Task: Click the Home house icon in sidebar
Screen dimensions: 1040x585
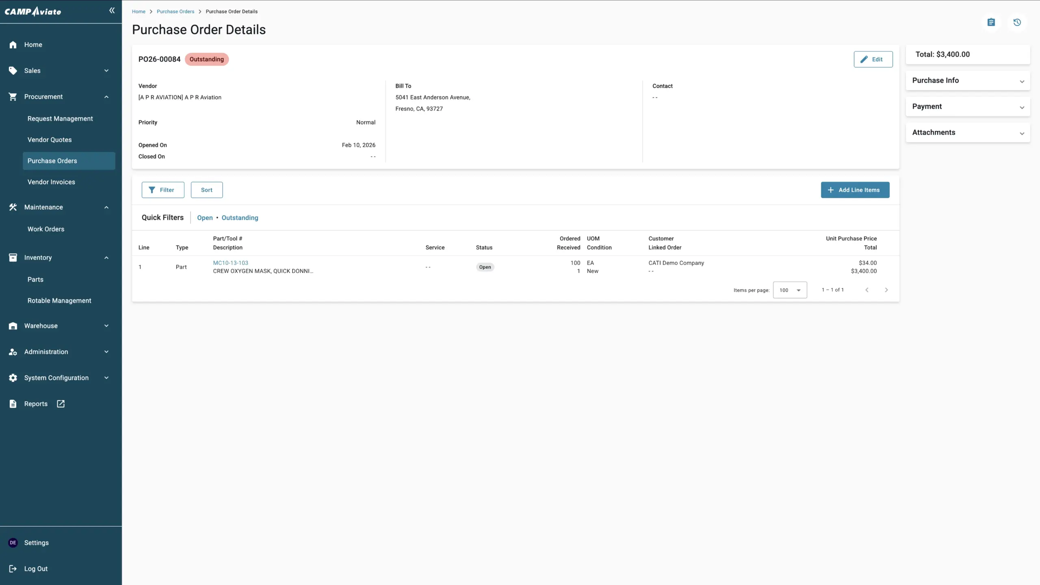Action: pos(13,45)
